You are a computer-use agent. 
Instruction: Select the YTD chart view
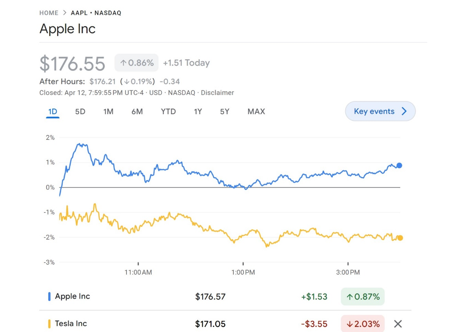click(x=168, y=111)
